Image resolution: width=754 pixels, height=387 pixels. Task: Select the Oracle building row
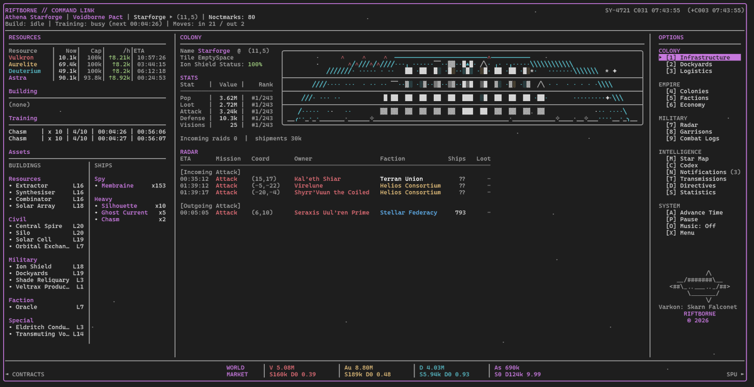coord(46,307)
